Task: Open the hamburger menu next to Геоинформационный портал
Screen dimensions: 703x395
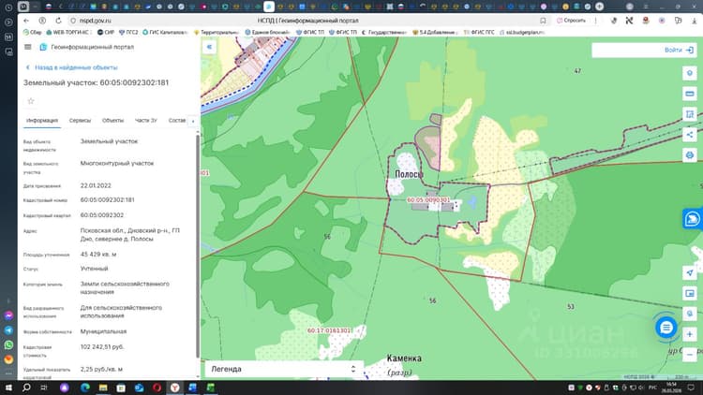Action: tap(28, 47)
